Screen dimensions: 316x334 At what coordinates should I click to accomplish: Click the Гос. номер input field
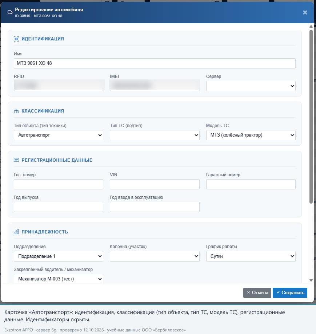(59, 184)
